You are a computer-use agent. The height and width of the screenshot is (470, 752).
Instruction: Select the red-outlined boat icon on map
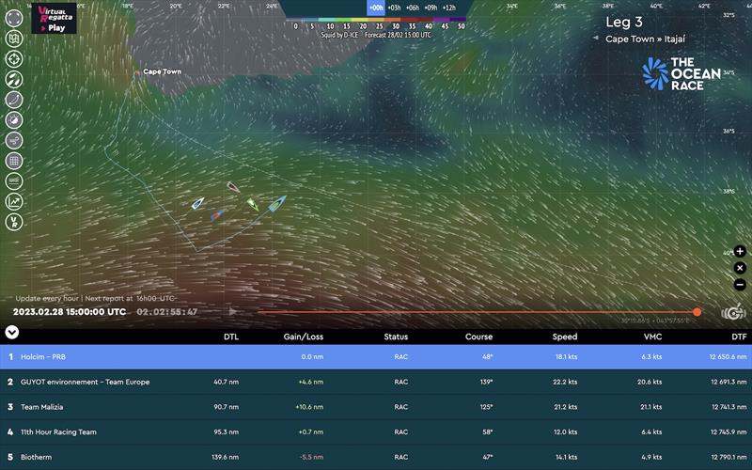click(x=233, y=187)
